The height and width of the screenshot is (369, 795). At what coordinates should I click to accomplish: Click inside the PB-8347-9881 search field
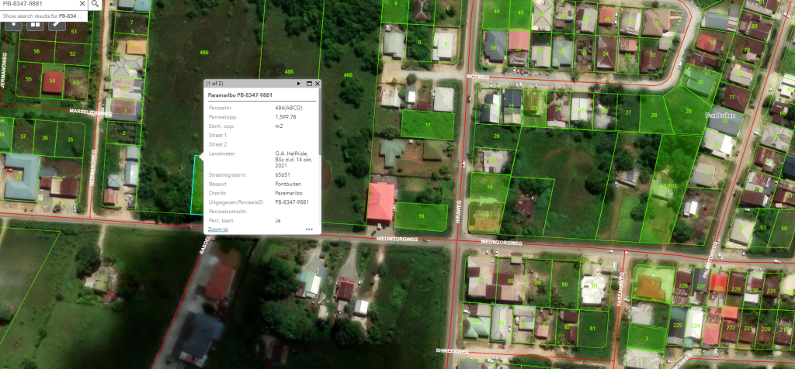(x=39, y=4)
